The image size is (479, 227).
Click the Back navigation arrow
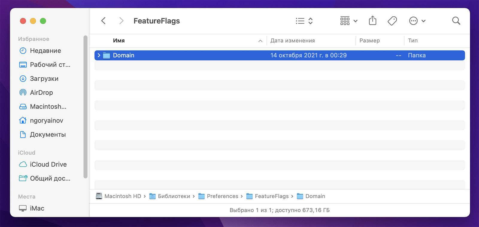[104, 21]
